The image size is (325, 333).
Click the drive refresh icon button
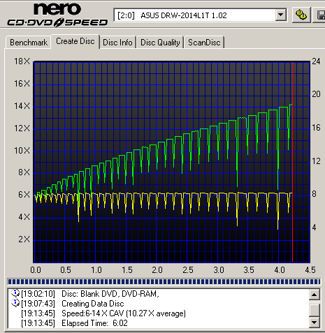coord(301,15)
